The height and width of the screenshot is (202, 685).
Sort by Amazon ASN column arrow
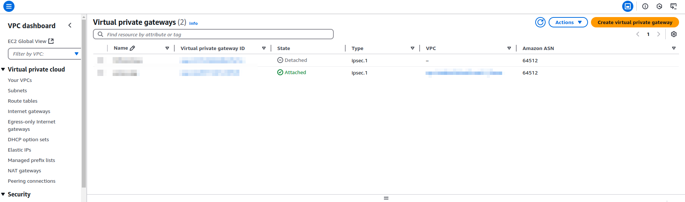pos(674,48)
